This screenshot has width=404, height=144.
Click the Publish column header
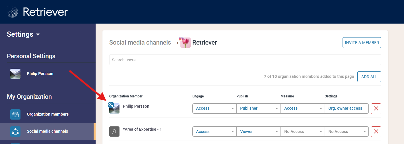click(x=242, y=96)
